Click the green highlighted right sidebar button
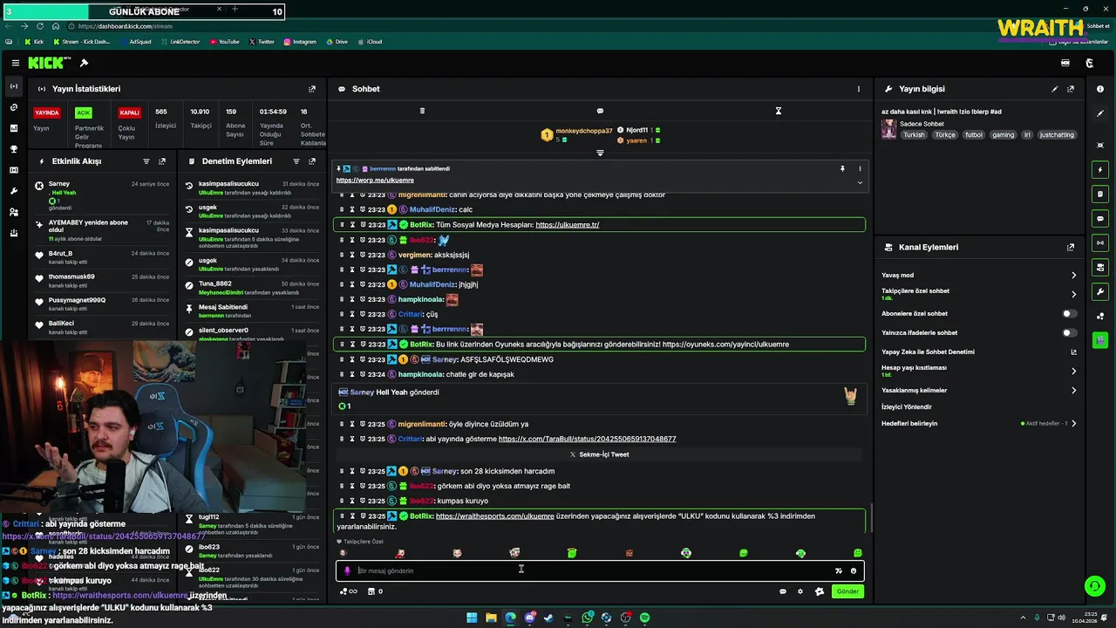Screen dimensions: 1116x628 point(1100,340)
